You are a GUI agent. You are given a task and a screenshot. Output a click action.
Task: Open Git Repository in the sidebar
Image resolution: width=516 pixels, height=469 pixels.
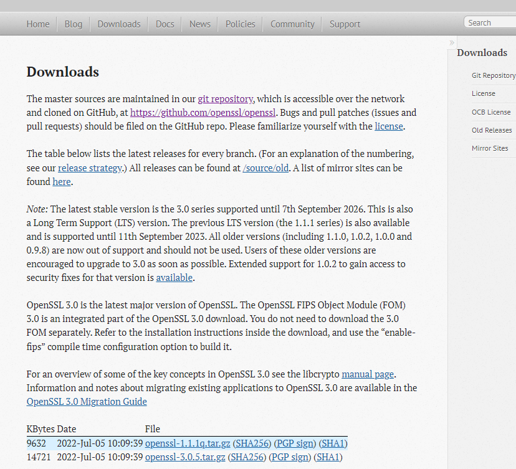494,75
